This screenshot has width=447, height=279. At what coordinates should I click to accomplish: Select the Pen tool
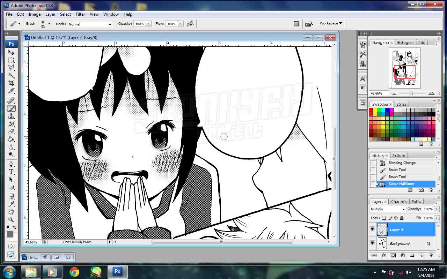pos(11,164)
